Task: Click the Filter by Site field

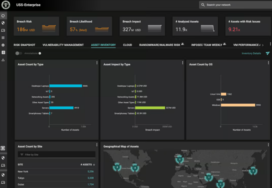Action: click(57, 155)
